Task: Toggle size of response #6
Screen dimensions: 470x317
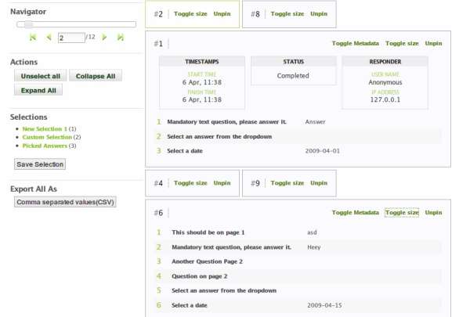Action: [x=402, y=213]
